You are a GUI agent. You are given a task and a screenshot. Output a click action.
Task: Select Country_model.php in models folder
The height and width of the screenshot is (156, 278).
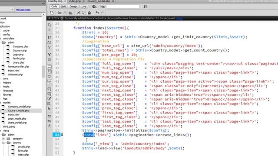(19, 110)
